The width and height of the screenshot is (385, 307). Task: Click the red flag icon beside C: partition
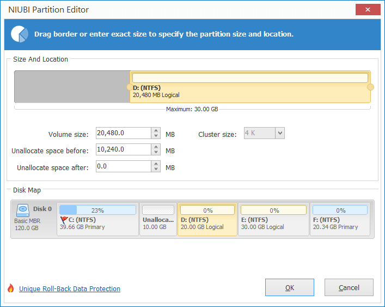(64, 220)
